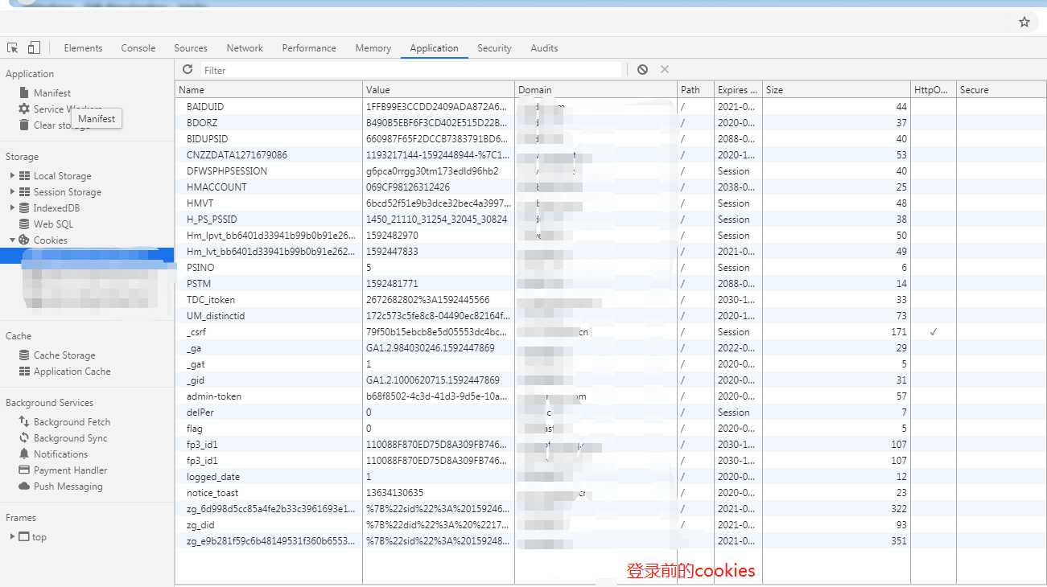Expand the IndexedDB tree node
Screen dimensions: 1047x587
[12, 208]
